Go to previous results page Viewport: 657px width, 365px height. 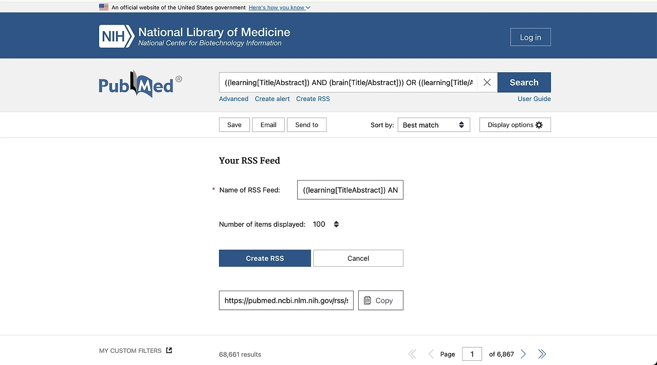click(431, 354)
